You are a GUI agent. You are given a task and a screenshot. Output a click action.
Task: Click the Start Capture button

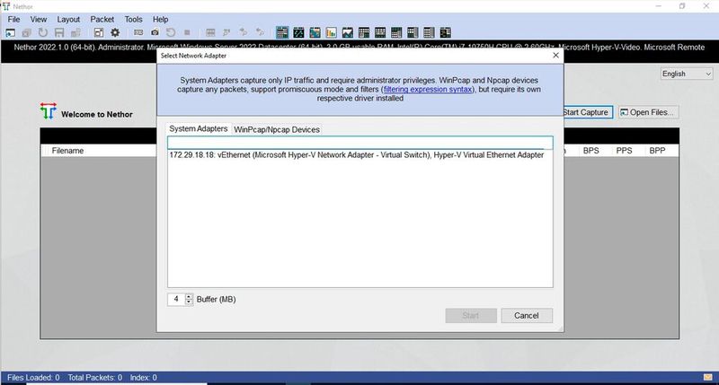[x=588, y=112]
